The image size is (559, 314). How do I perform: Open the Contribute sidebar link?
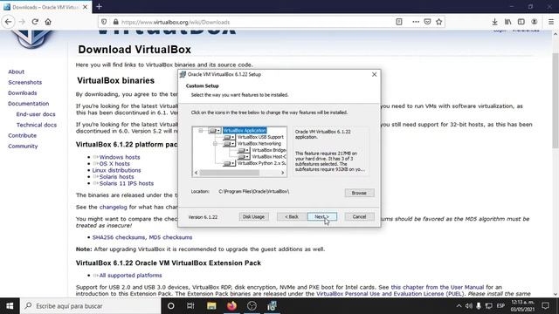point(22,136)
